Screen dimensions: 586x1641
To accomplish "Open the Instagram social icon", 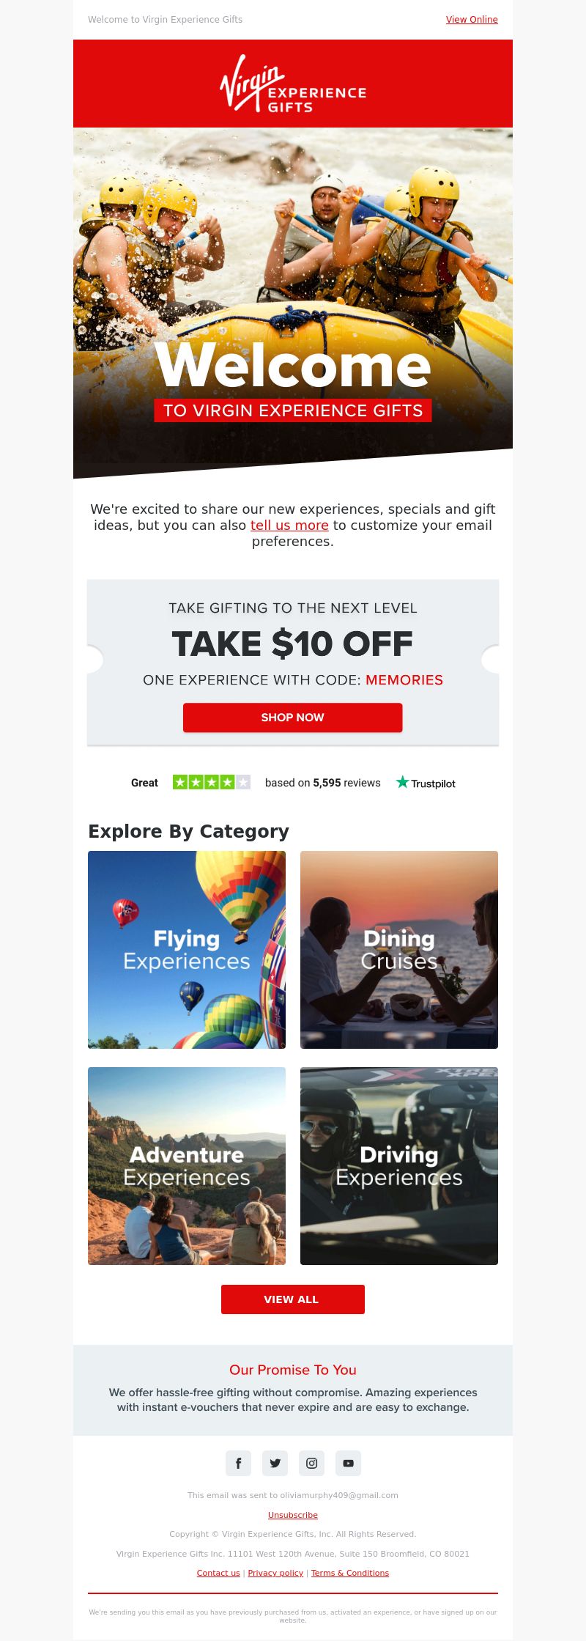I will [311, 1463].
